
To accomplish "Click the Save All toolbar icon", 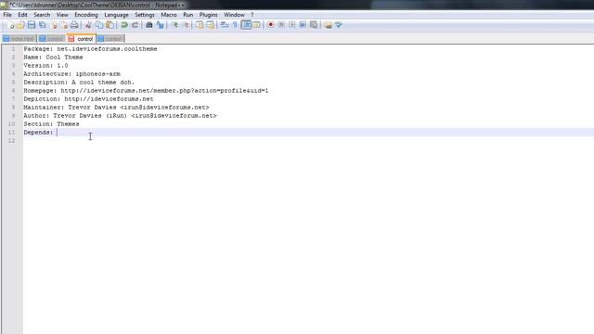I will coord(43,25).
